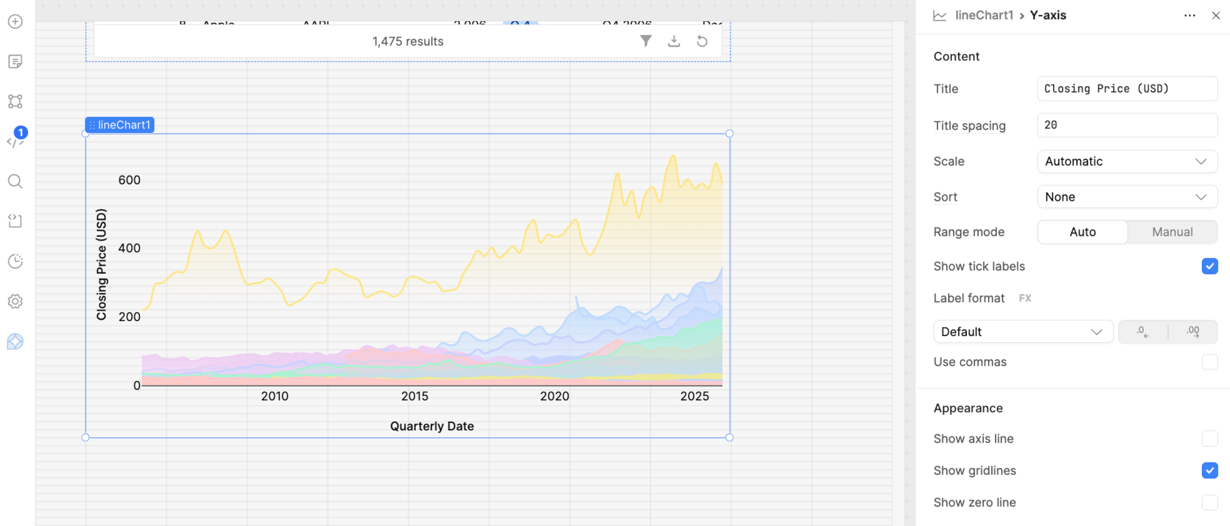Click the Quarterly Date axis title
1230x526 pixels.
click(x=432, y=426)
